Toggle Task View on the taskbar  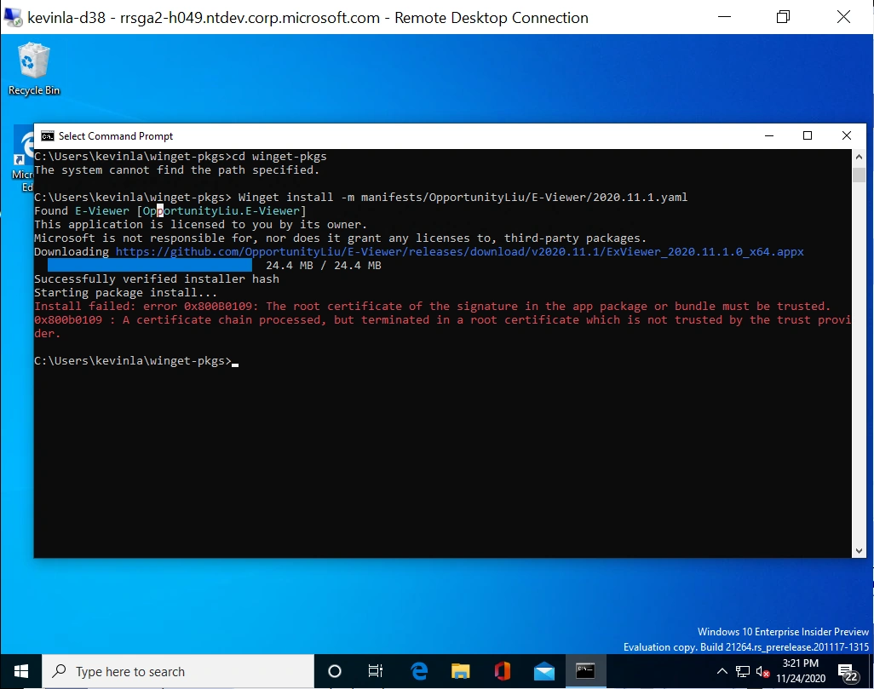pyautogui.click(x=375, y=671)
